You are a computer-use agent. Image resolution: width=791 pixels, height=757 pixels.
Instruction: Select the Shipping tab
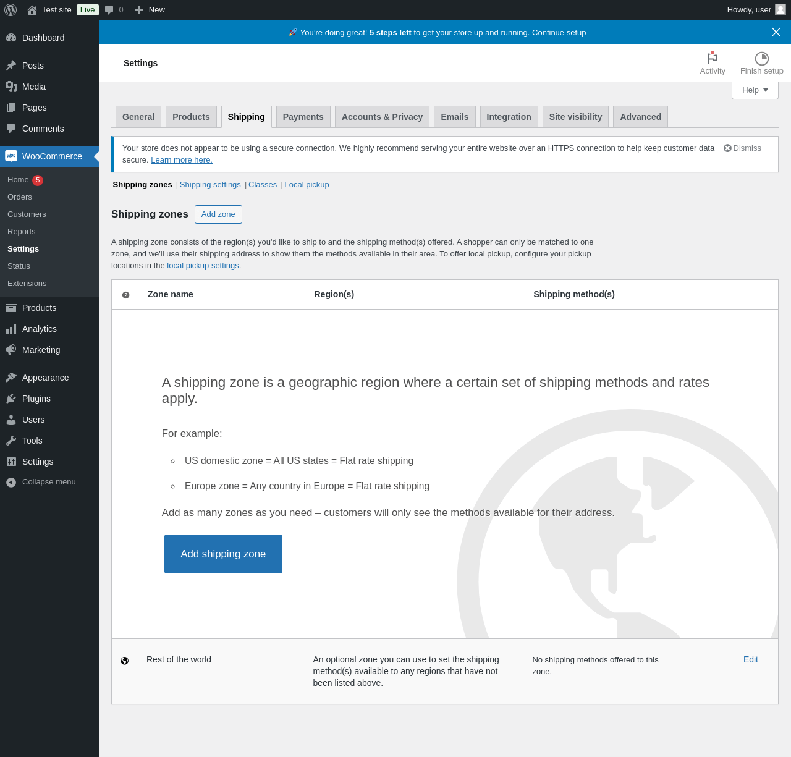point(246,117)
